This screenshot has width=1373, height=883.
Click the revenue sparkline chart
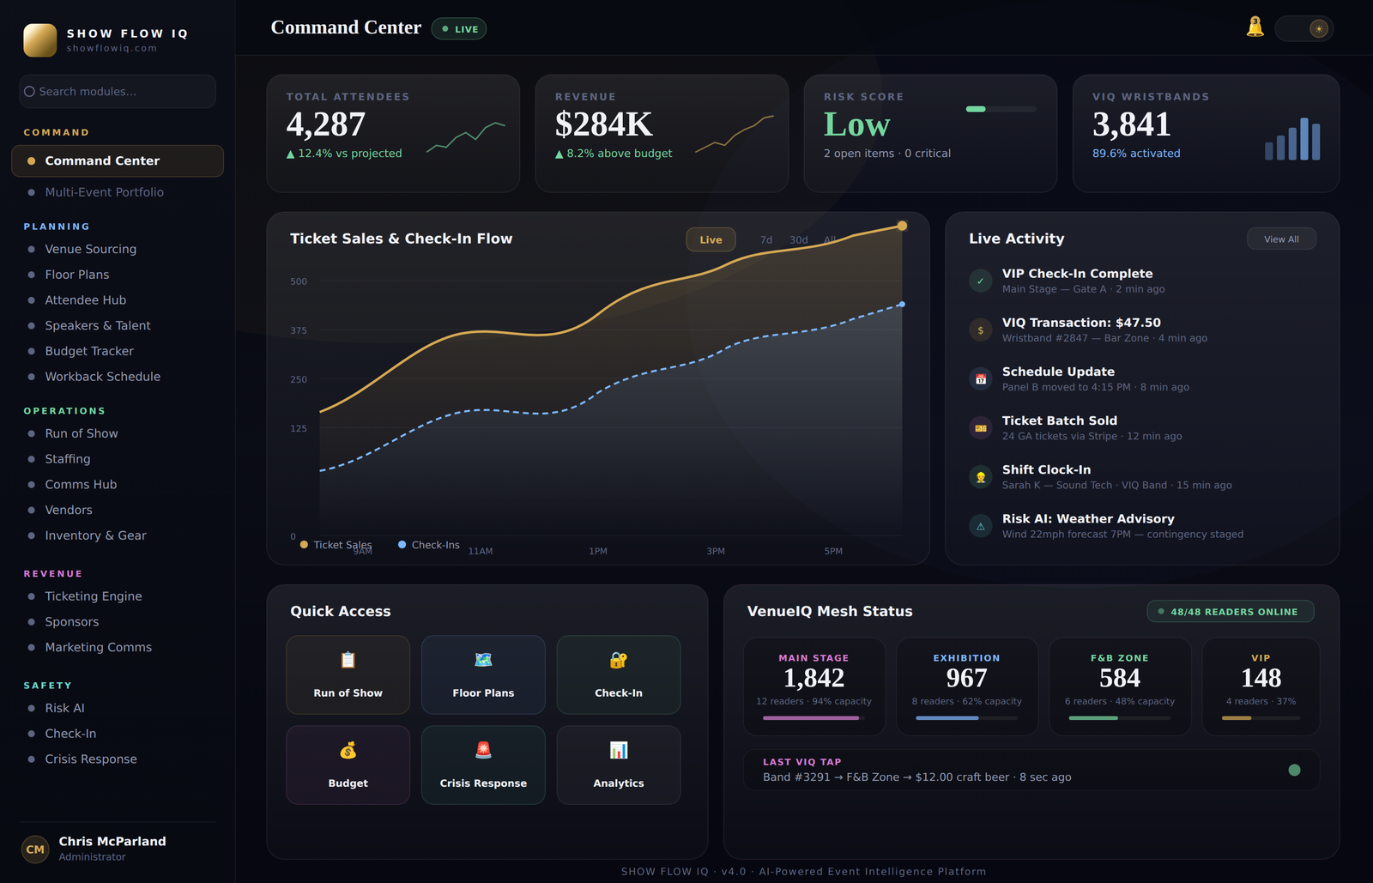[735, 134]
